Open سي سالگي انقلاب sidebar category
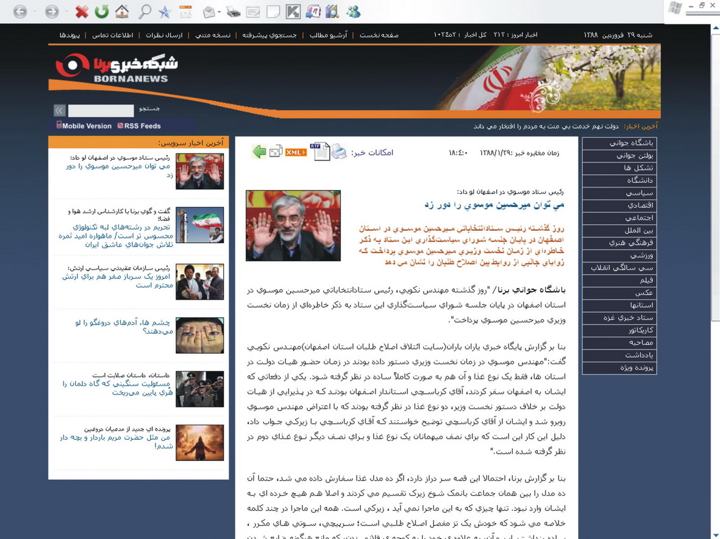 tap(619, 268)
